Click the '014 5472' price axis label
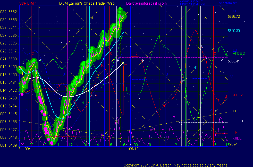This screenshot has width=253, height=167. (x=9, y=90)
